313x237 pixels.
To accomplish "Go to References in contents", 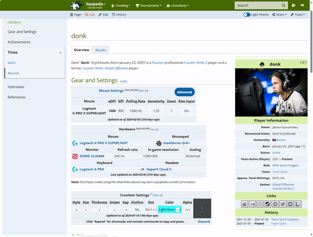I will tap(17, 97).
